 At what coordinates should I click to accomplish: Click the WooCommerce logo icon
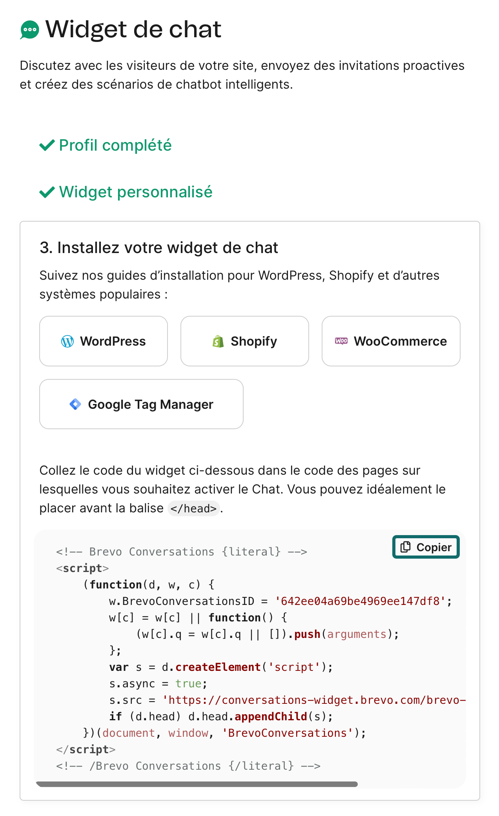[x=341, y=341]
